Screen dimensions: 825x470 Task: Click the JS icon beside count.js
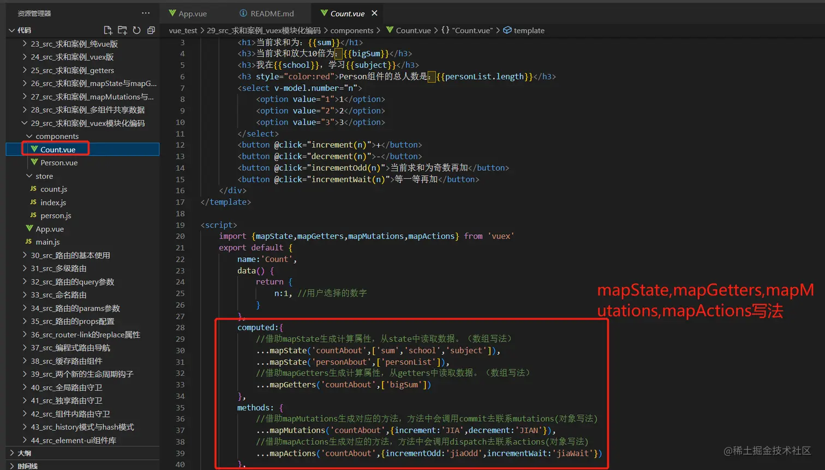coord(33,189)
